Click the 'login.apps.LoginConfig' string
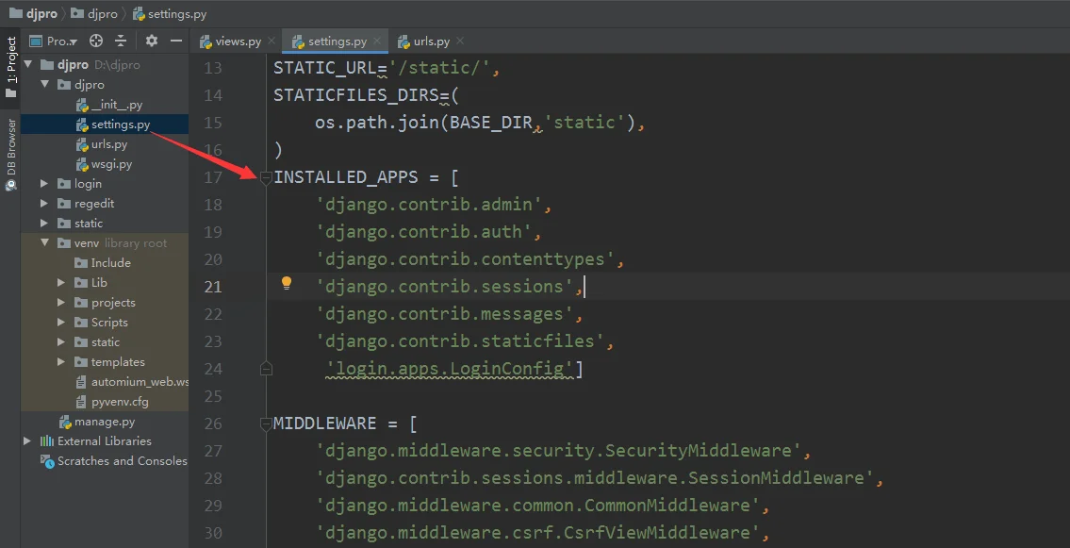This screenshot has height=548, width=1070. 450,369
